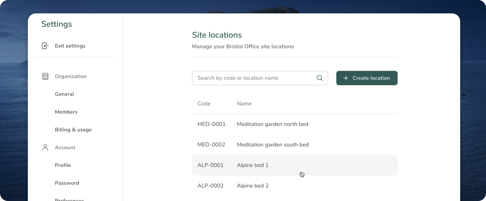
Task: Click Manage your Bristol Office site locations text
Action: click(243, 47)
